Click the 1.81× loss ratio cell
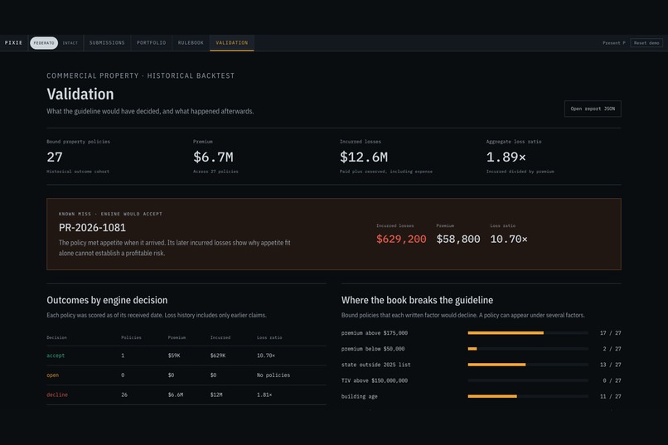 coord(264,394)
